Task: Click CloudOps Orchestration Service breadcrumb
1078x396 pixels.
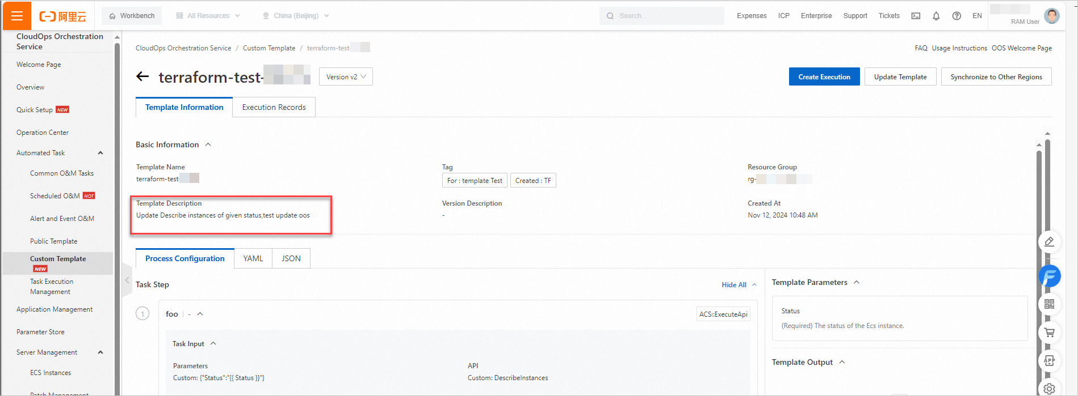Action: (x=183, y=48)
